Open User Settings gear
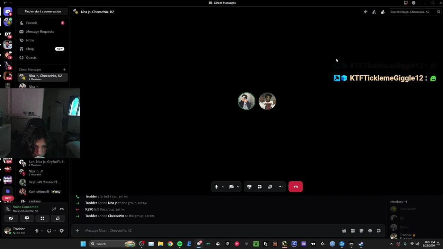The width and height of the screenshot is (443, 249). 62,231
